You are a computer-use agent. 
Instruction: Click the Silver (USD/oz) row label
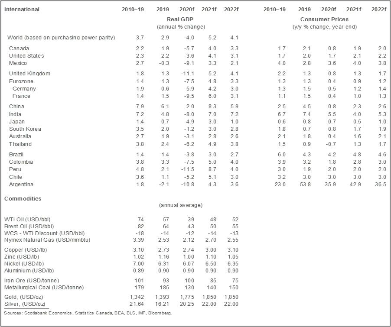24,304
